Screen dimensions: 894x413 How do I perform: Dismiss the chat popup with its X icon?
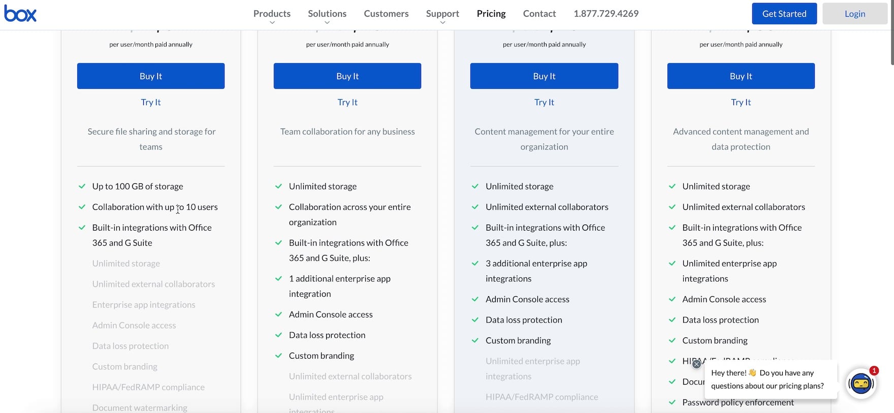point(696,364)
